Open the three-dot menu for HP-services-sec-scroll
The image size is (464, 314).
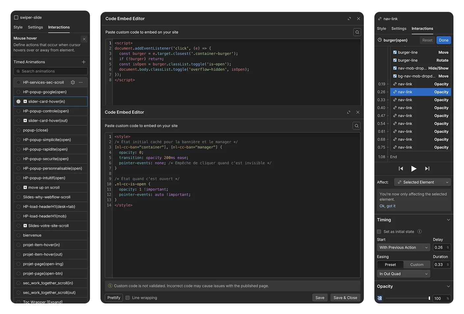point(80,82)
